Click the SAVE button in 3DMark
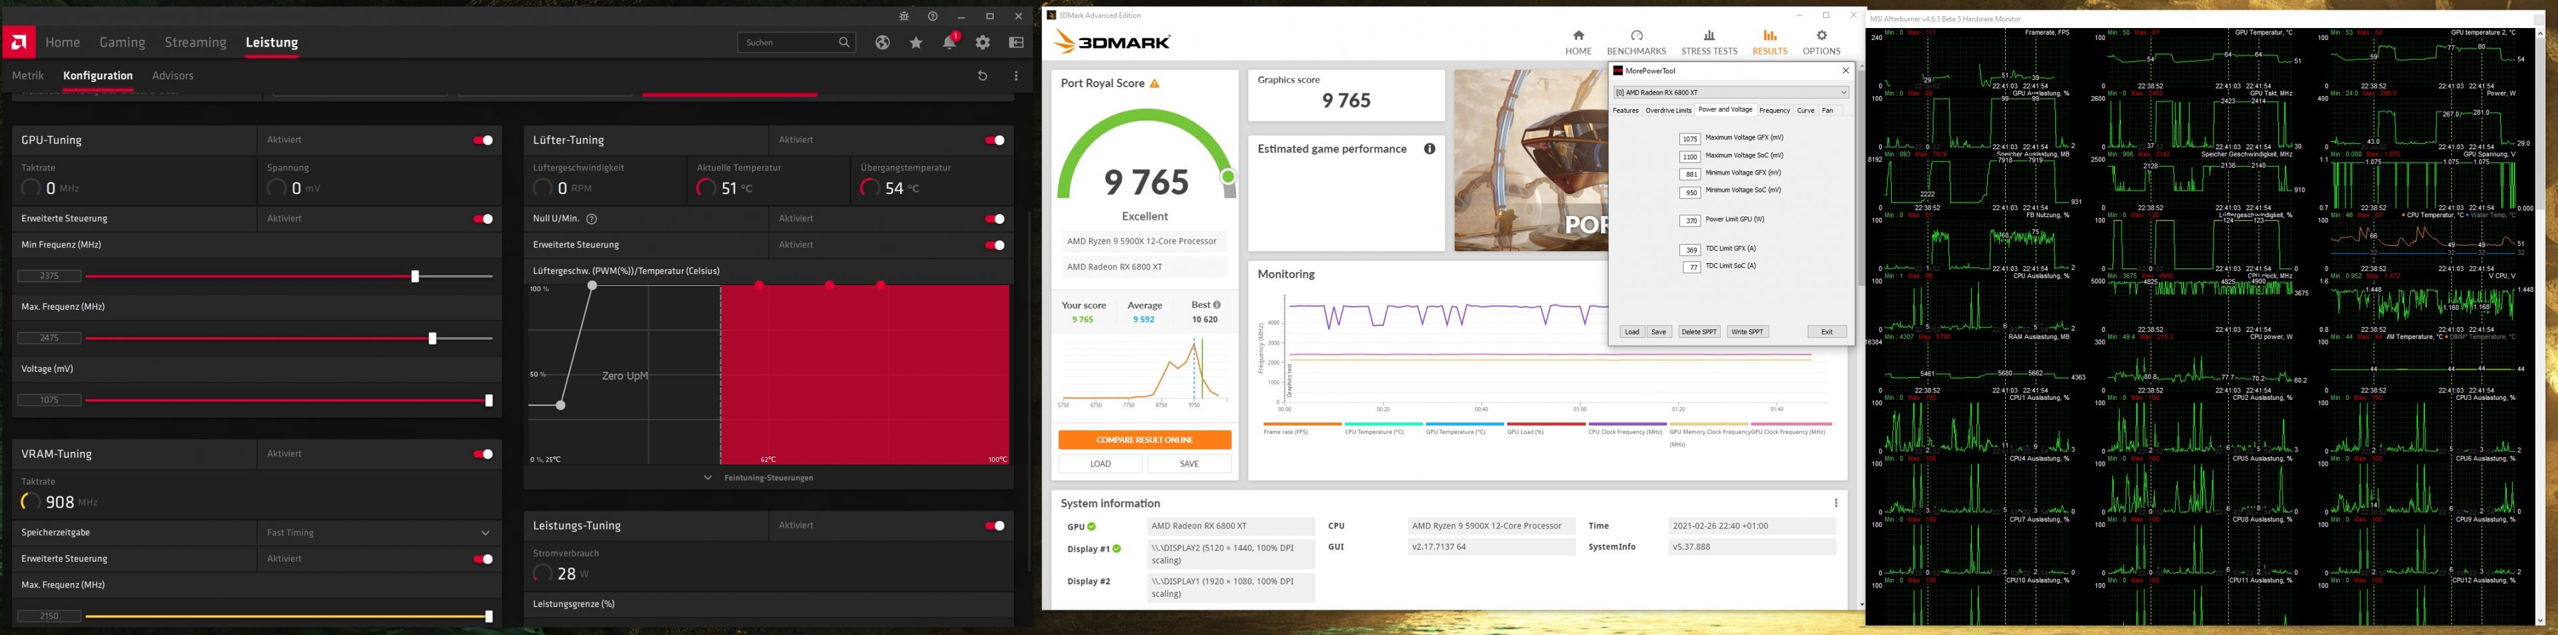 point(1190,464)
